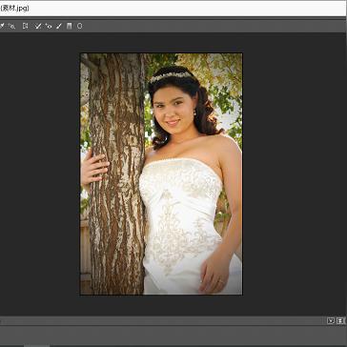Choose the Transform tool icon

coord(25,26)
